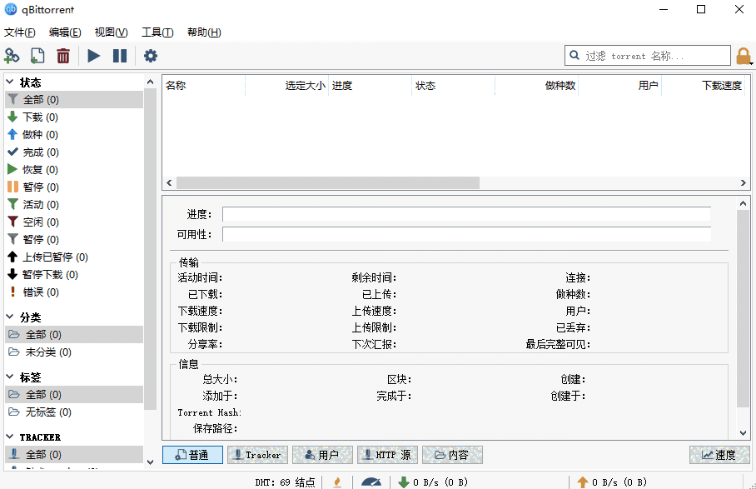The height and width of the screenshot is (489, 756).
Task: Open the qBittorrent settings gear
Action: point(150,55)
